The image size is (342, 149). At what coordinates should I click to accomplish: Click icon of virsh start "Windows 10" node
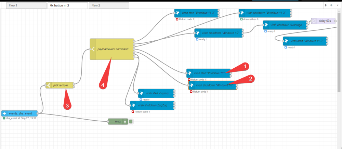(189, 73)
